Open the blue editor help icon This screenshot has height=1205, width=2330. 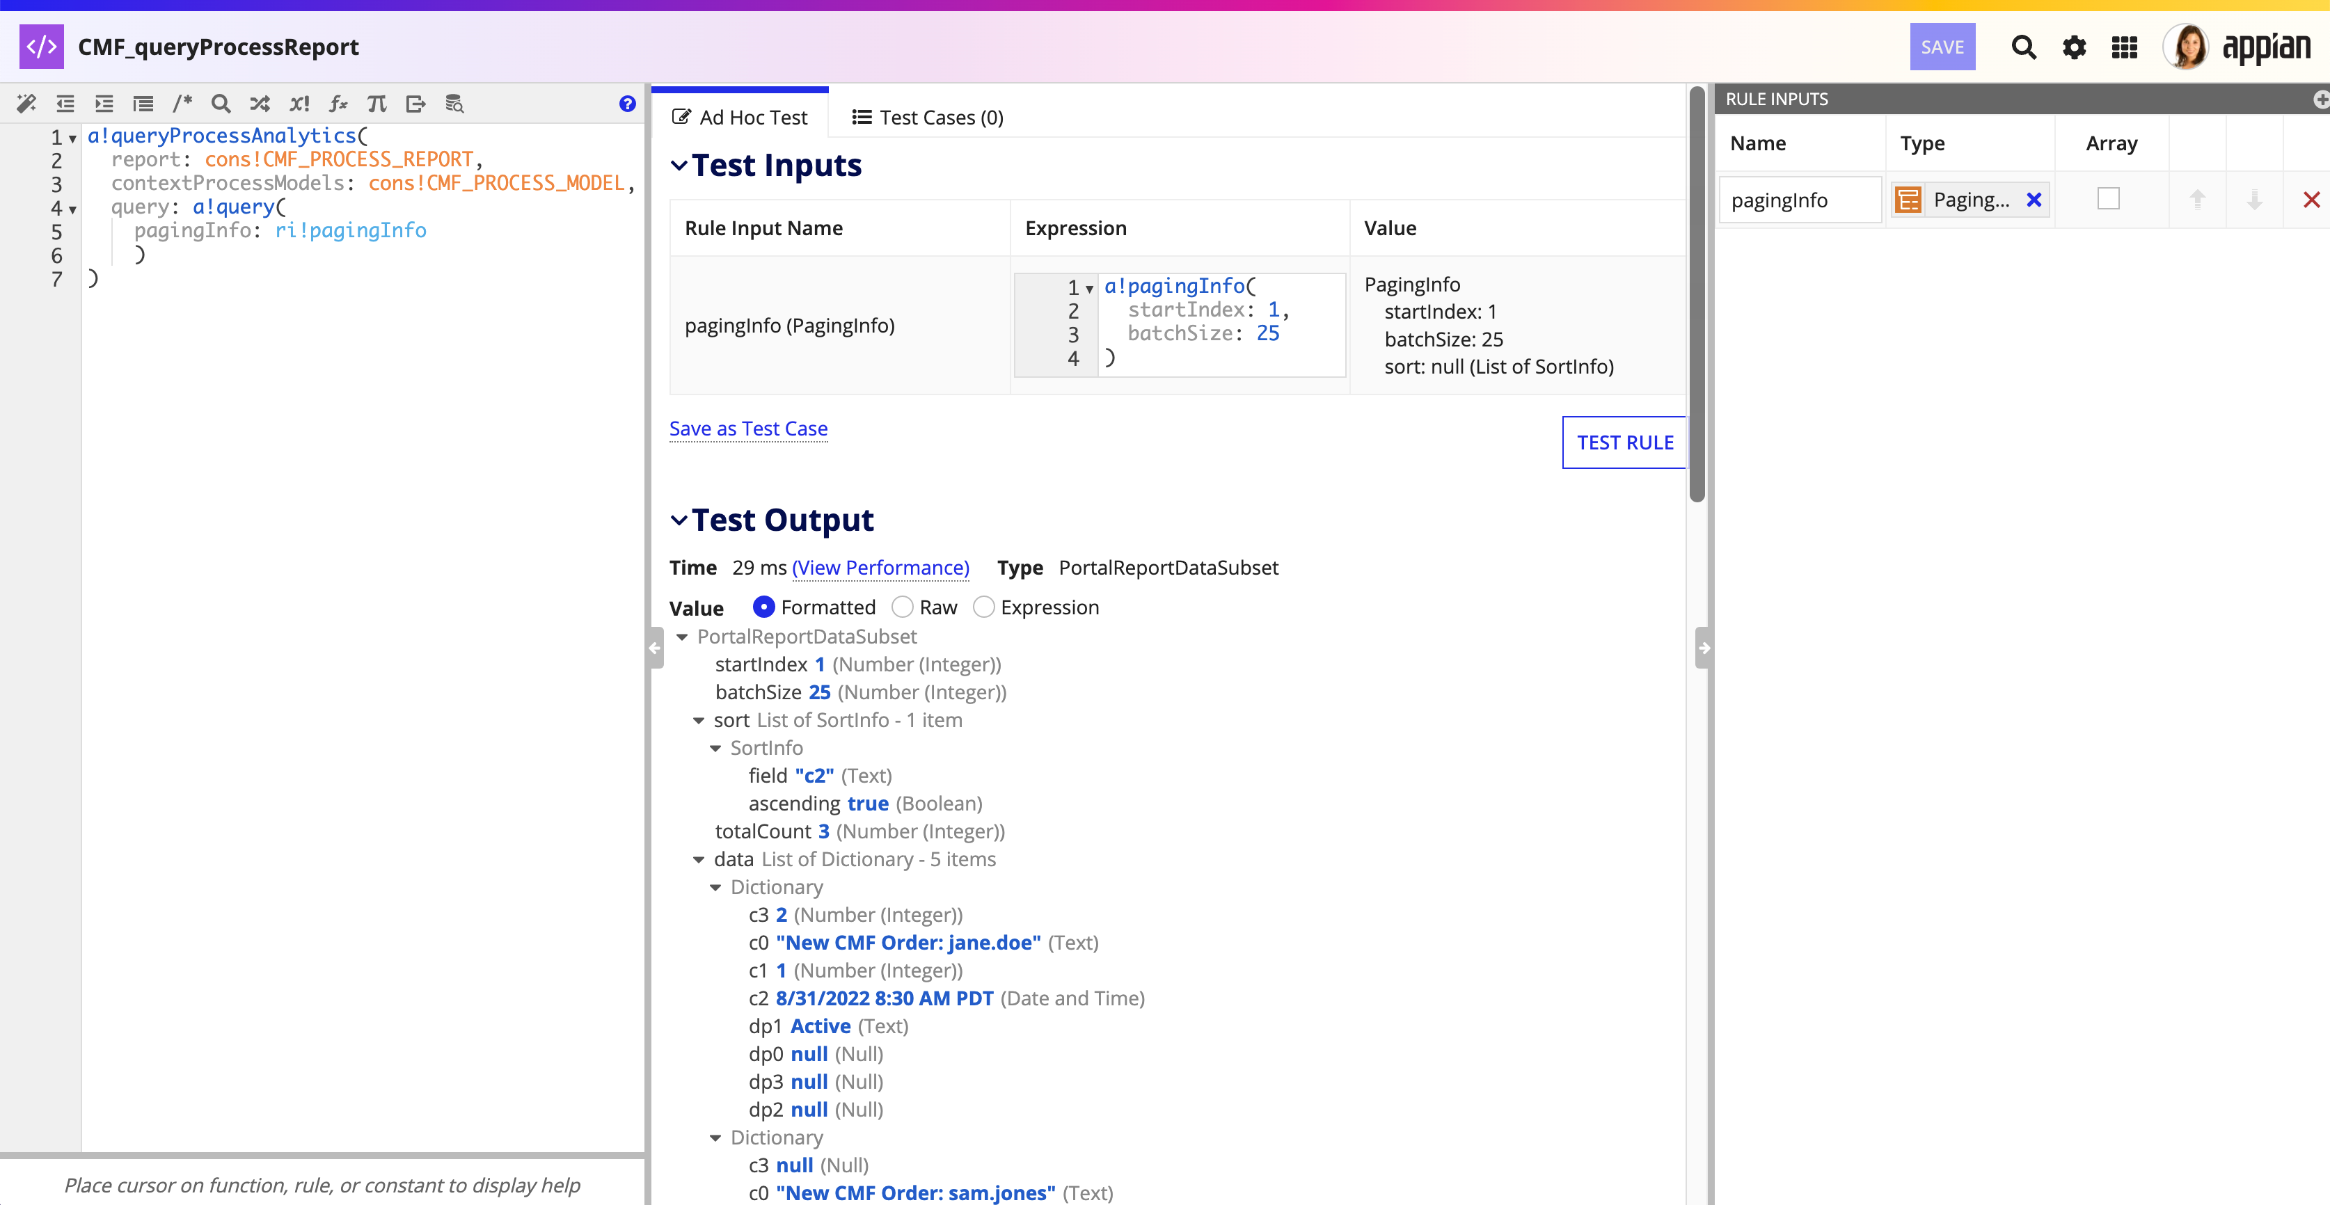627,104
